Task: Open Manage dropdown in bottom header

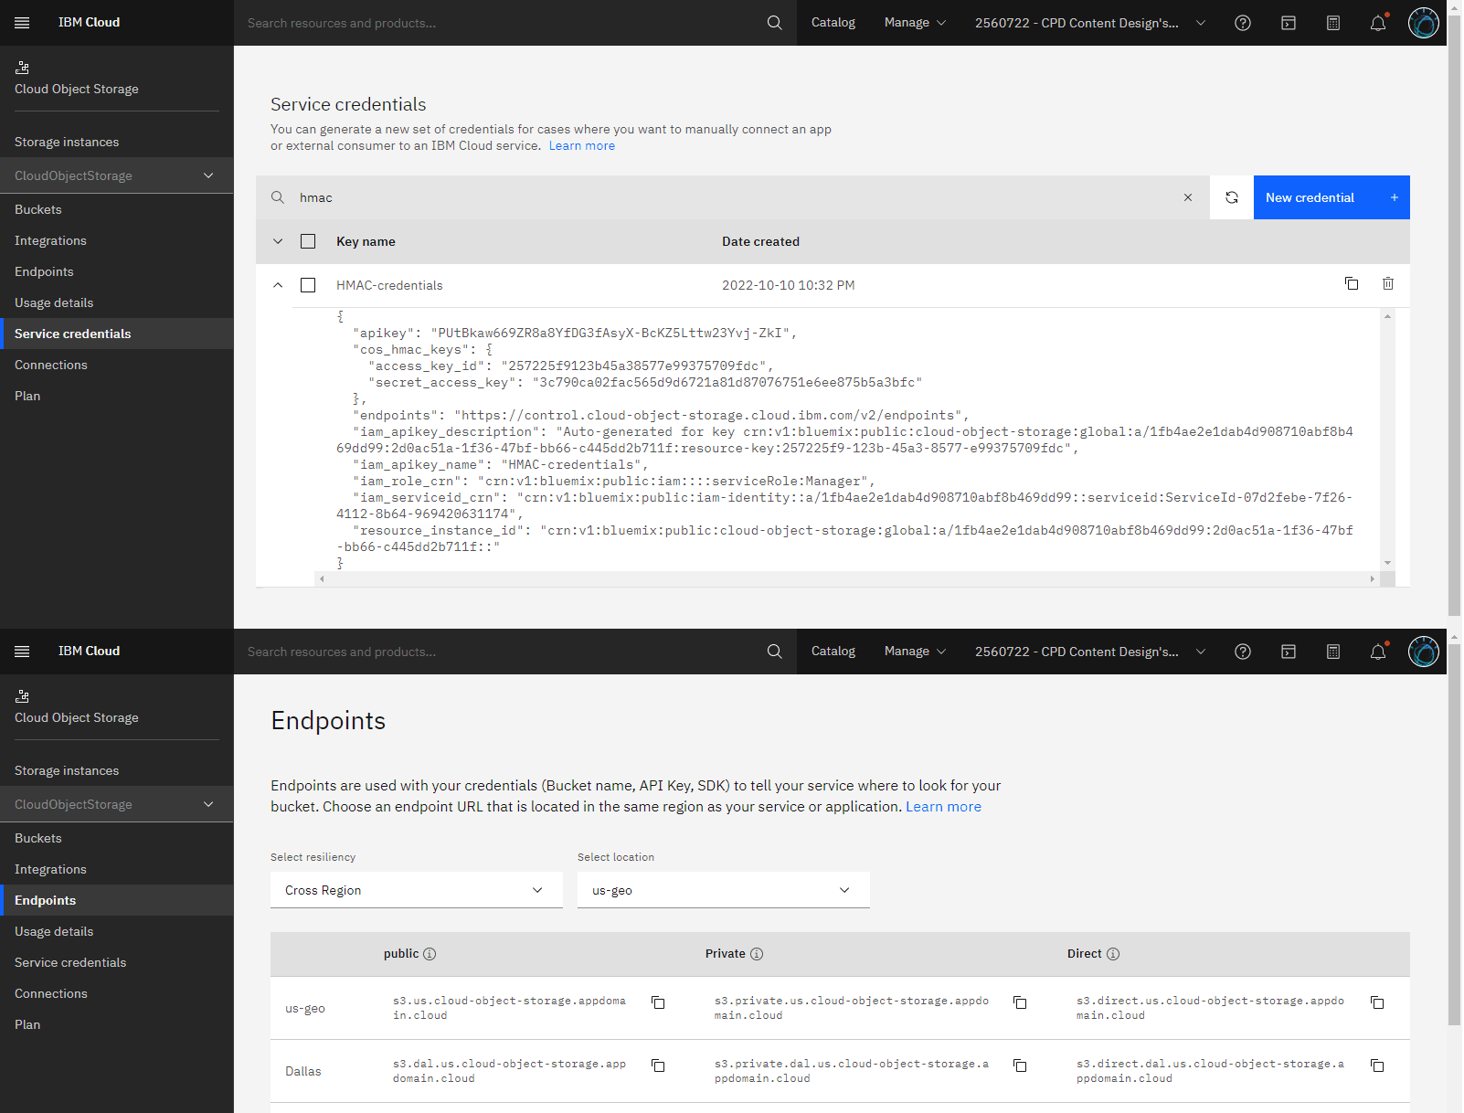Action: point(915,652)
